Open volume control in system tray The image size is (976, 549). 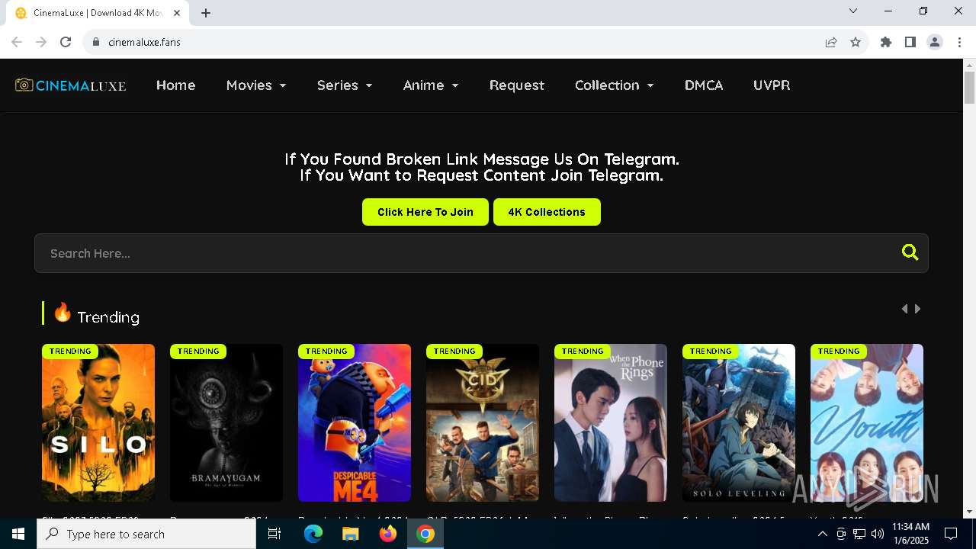click(x=877, y=534)
